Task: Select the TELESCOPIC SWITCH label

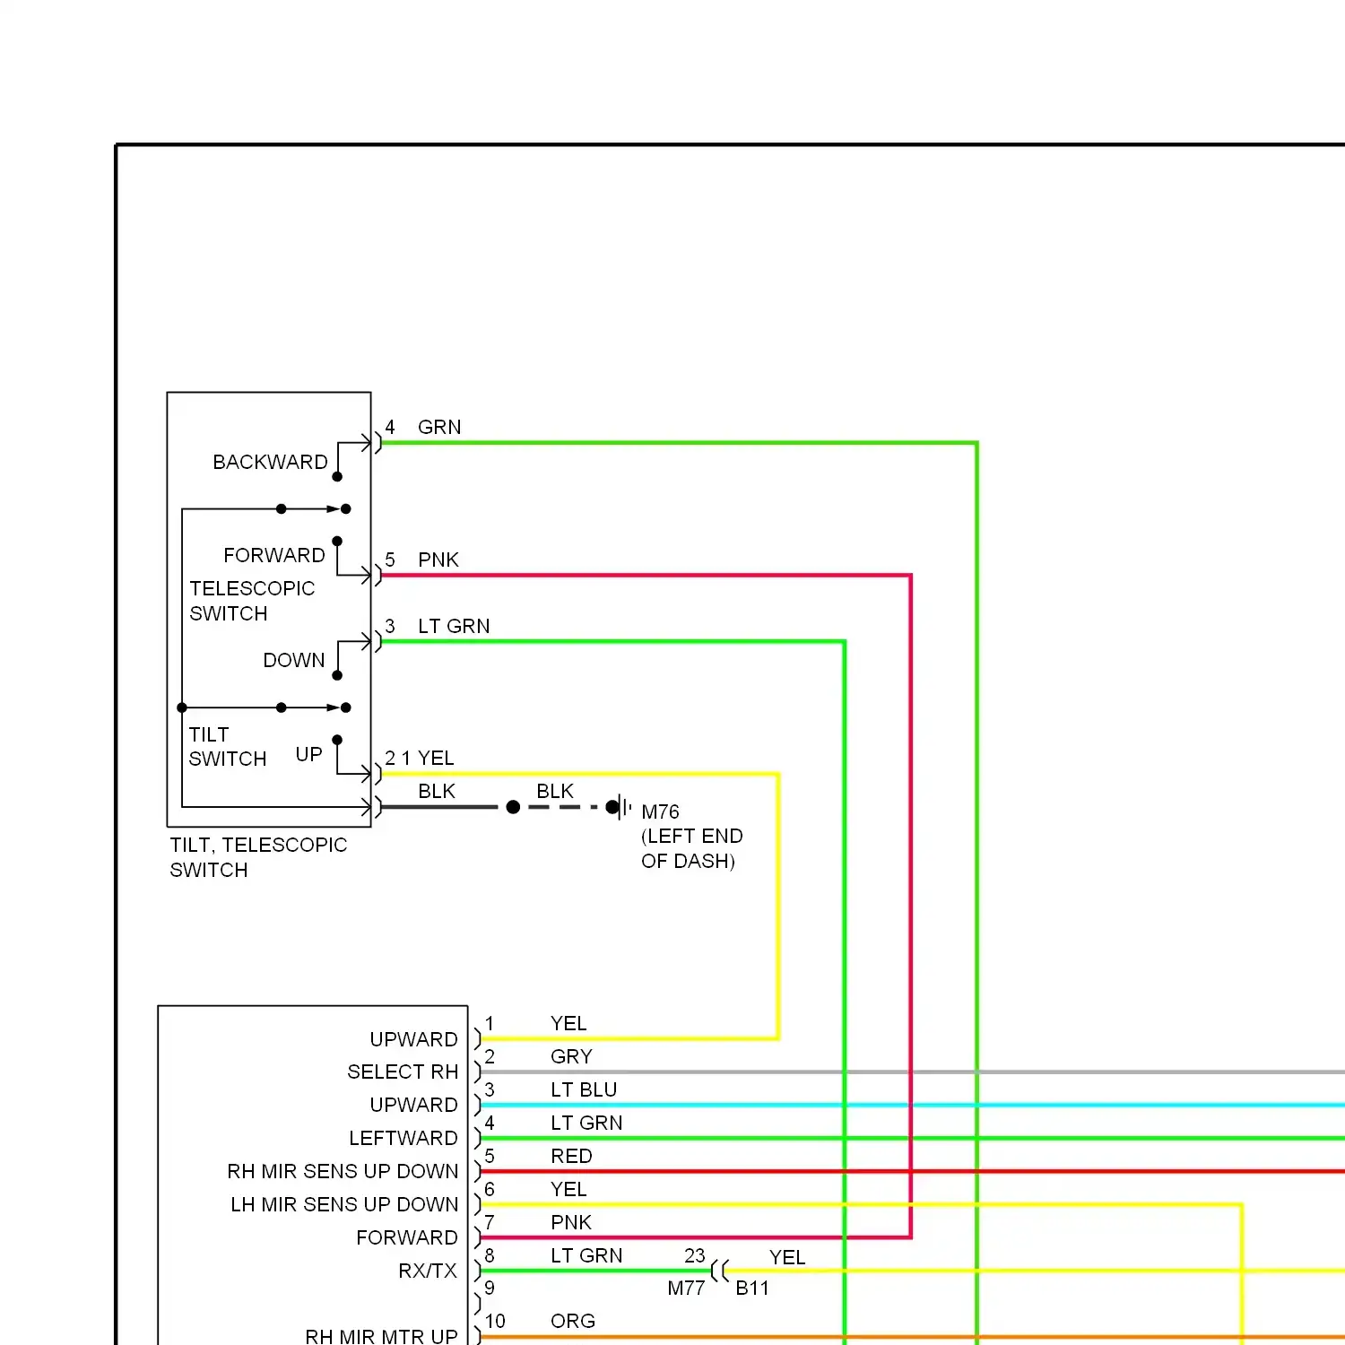Action: coord(252,601)
